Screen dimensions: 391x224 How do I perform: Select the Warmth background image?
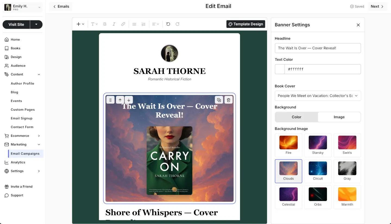[347, 197]
